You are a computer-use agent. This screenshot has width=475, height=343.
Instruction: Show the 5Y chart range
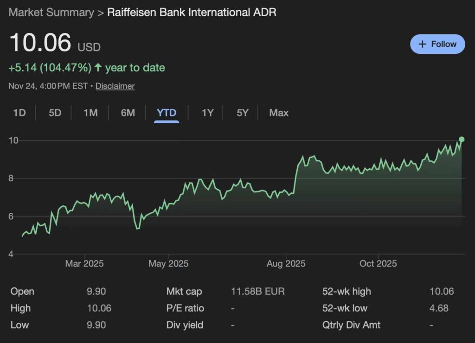point(242,113)
